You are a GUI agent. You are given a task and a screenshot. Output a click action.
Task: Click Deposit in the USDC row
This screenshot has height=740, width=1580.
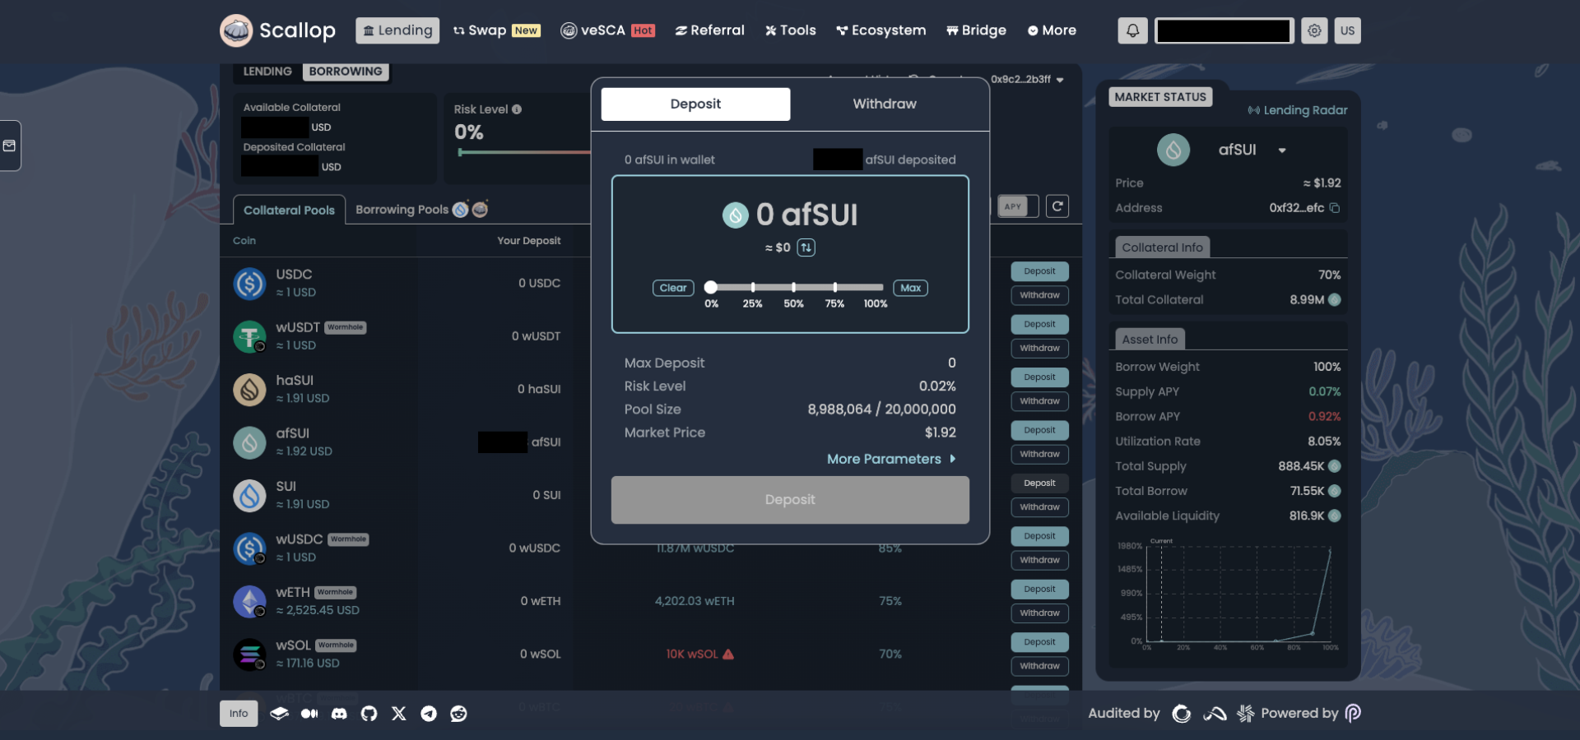coord(1039,271)
